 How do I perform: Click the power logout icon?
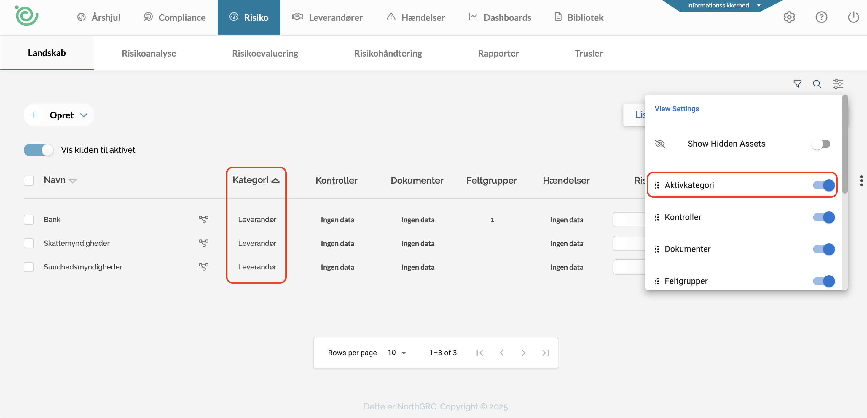coord(853,17)
